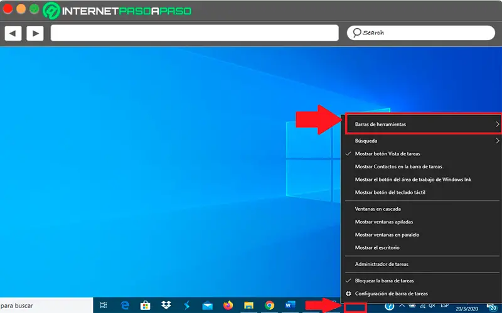The height and width of the screenshot is (313, 502).
Task: Click the browser back arrow button
Action: pyautogui.click(x=13, y=33)
